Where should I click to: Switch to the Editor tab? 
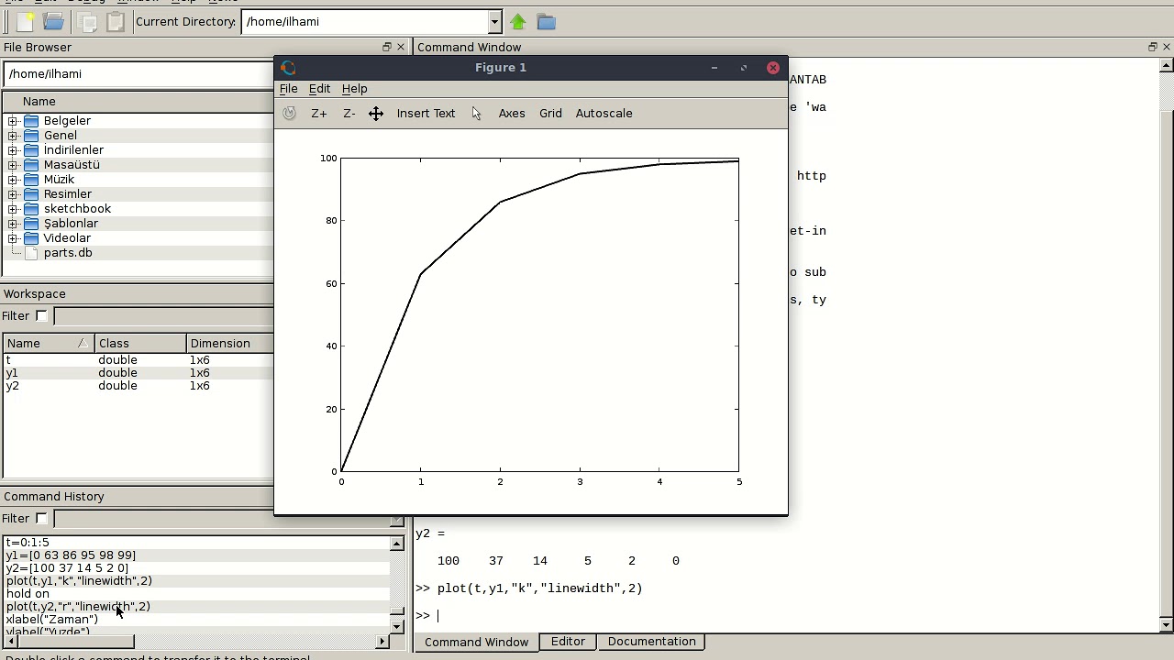click(568, 642)
